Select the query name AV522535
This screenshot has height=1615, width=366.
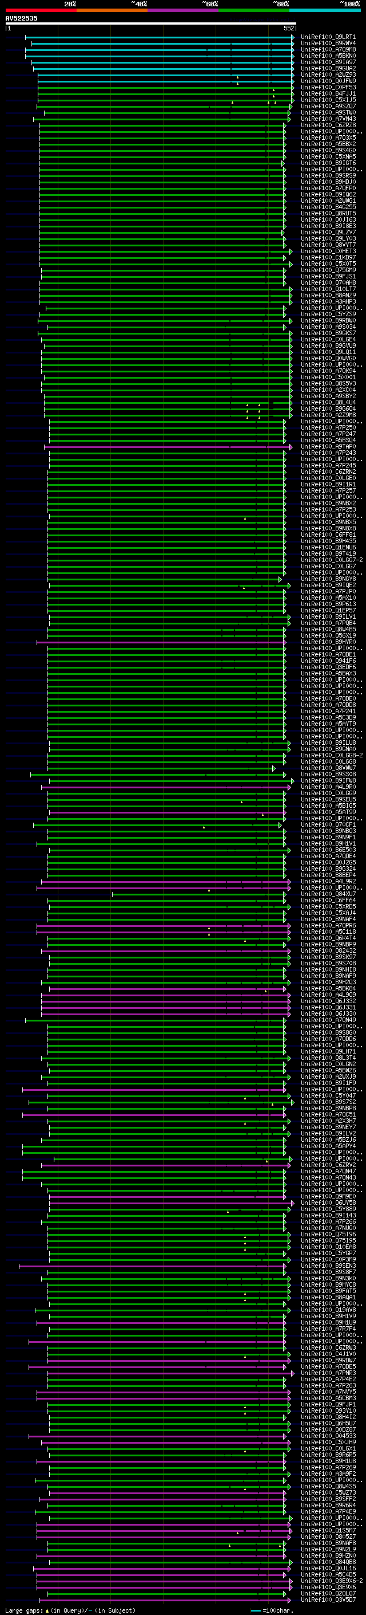pyautogui.click(x=21, y=18)
